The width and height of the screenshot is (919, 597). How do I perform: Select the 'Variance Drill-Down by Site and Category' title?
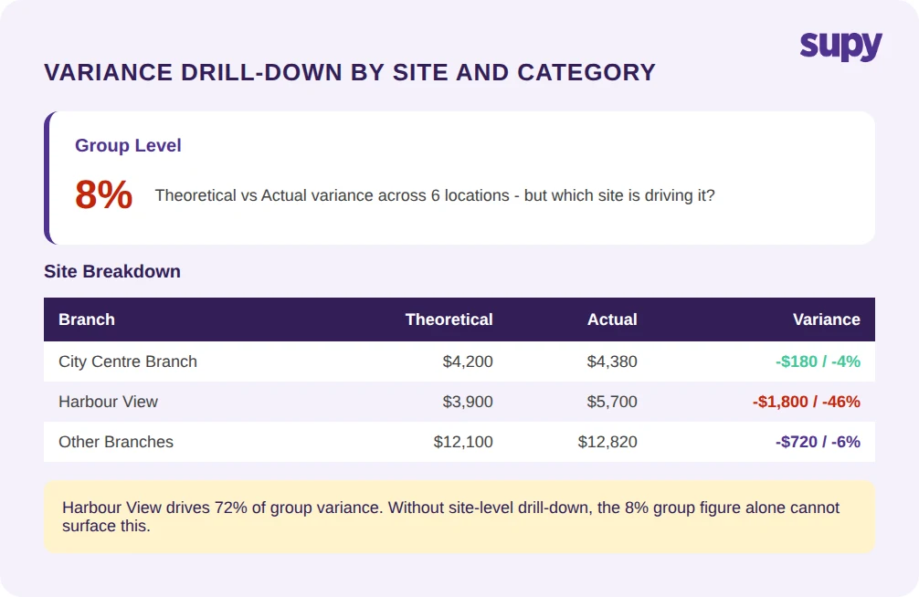click(350, 73)
